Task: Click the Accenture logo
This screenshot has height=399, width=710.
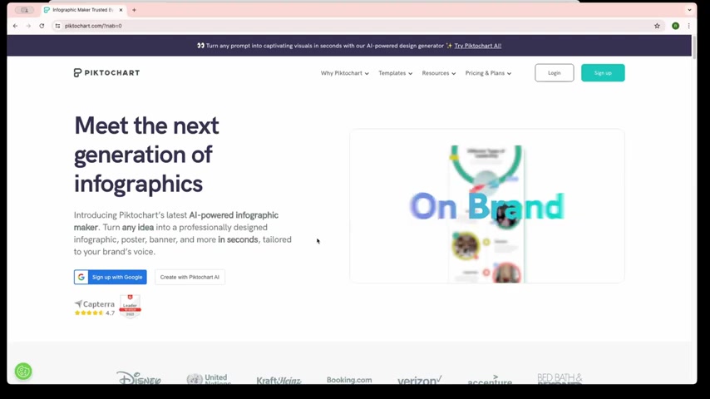Action: pos(490,380)
